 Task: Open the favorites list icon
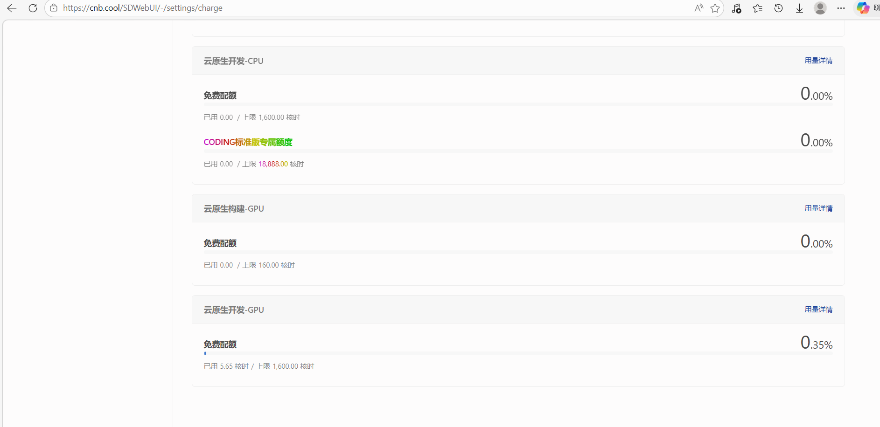tap(757, 8)
